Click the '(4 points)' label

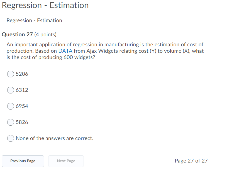[45, 34]
